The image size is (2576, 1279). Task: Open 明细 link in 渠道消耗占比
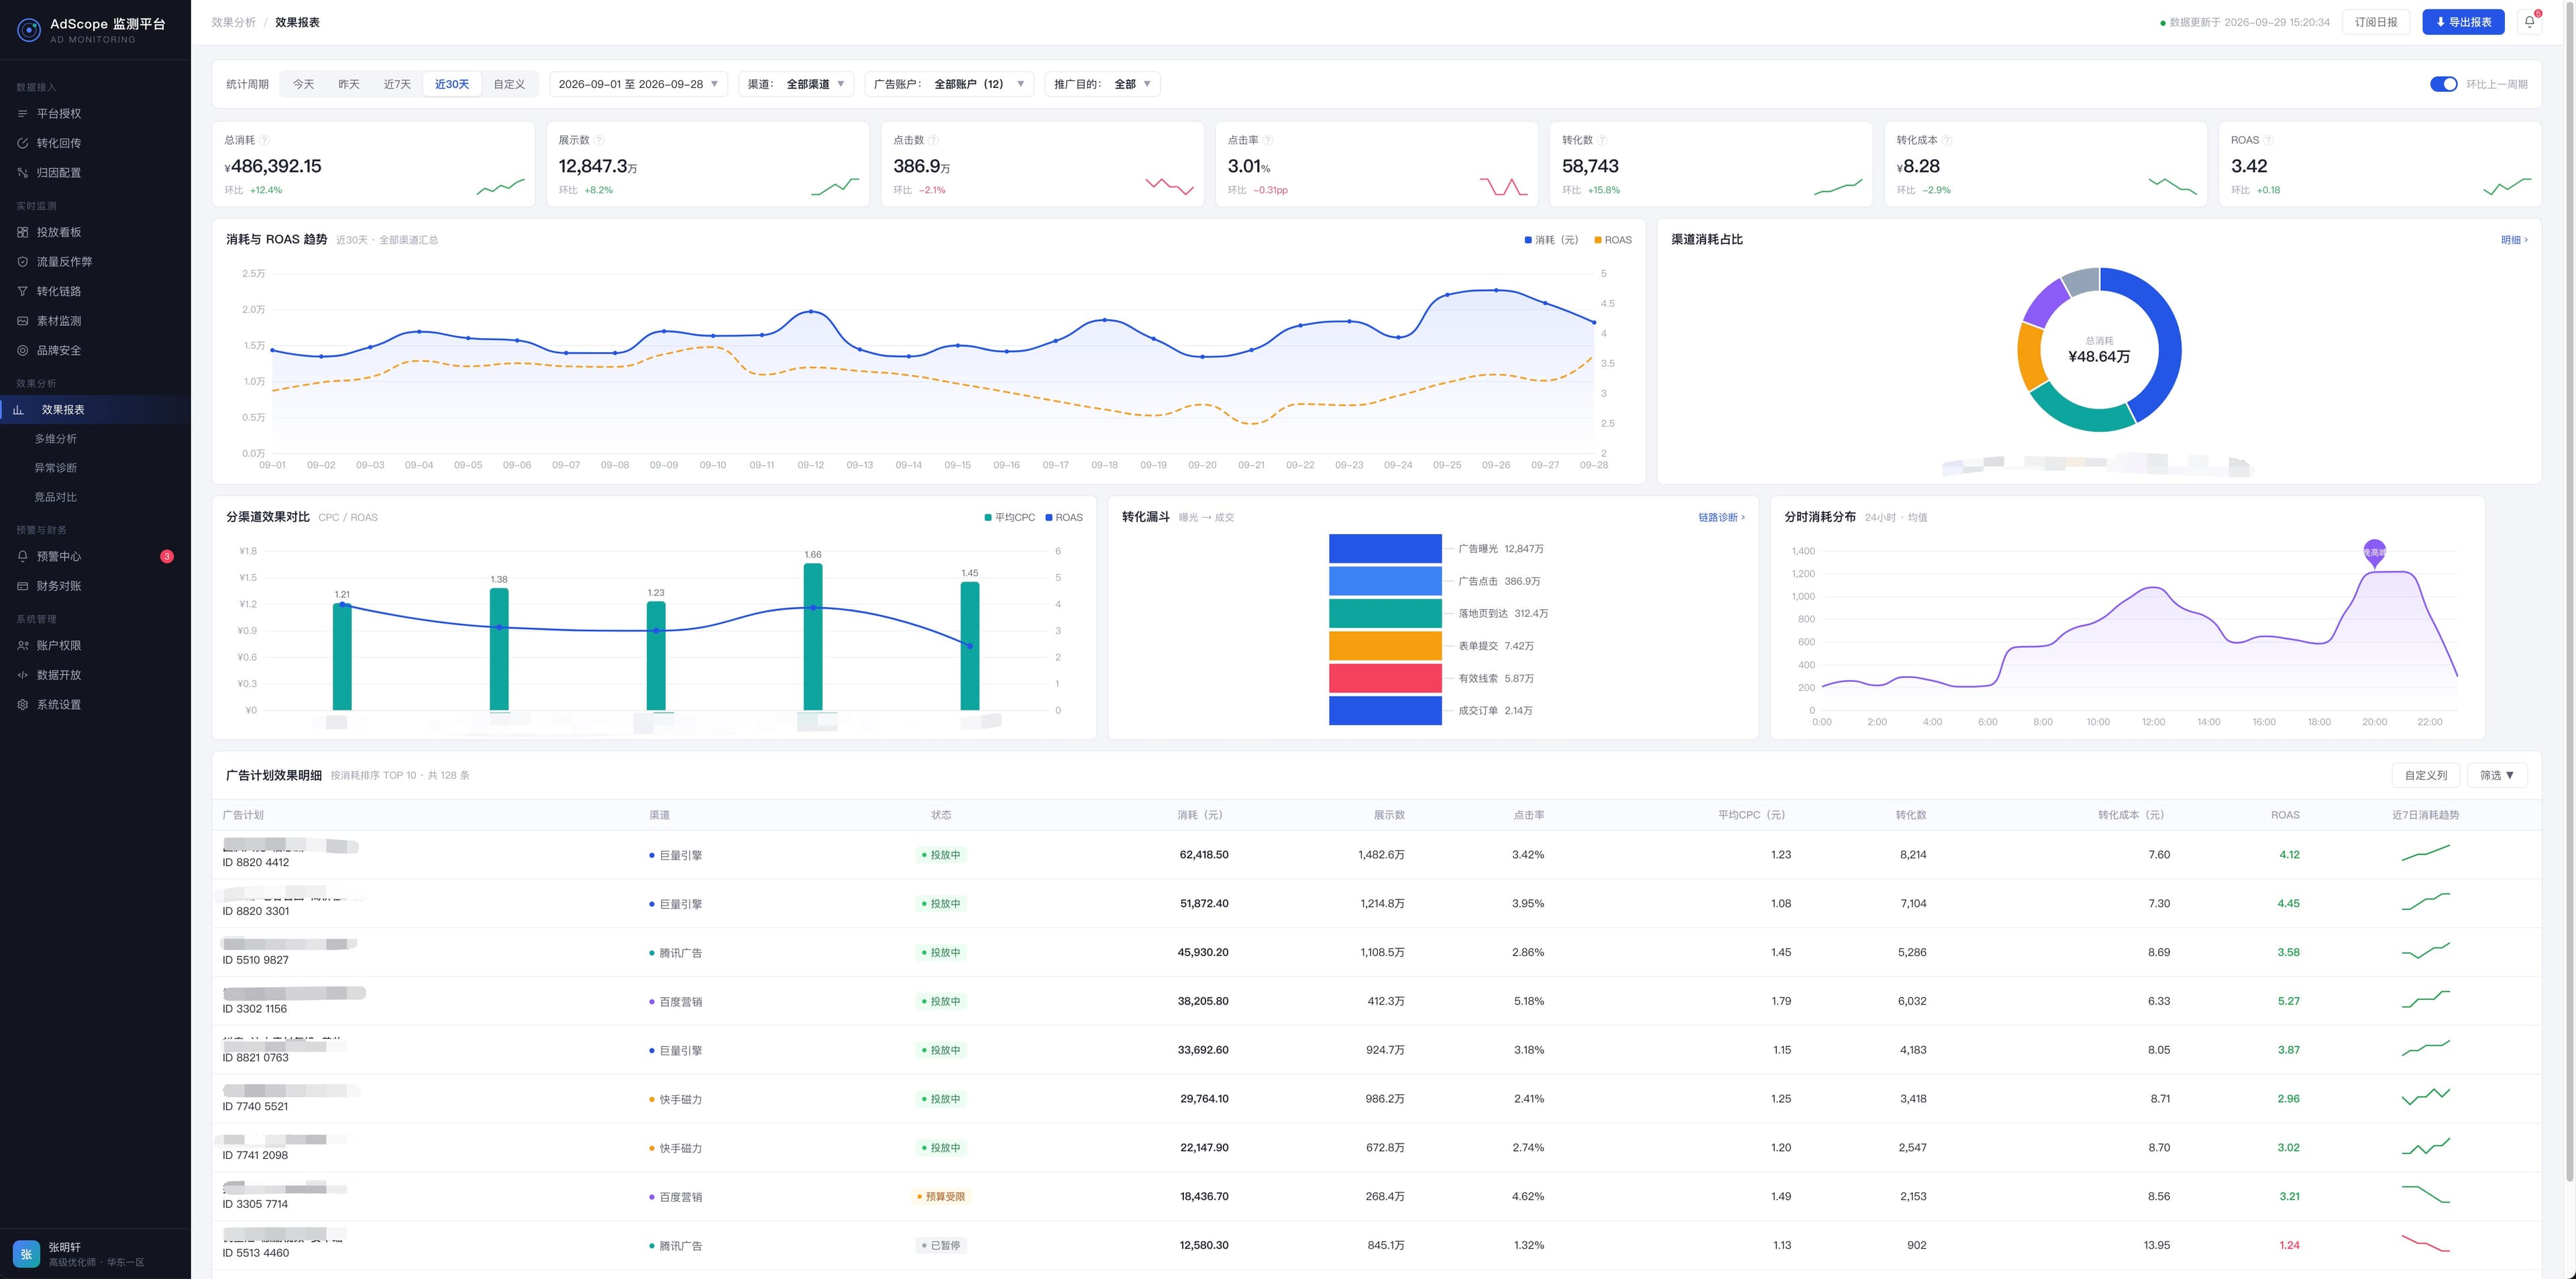[2514, 240]
